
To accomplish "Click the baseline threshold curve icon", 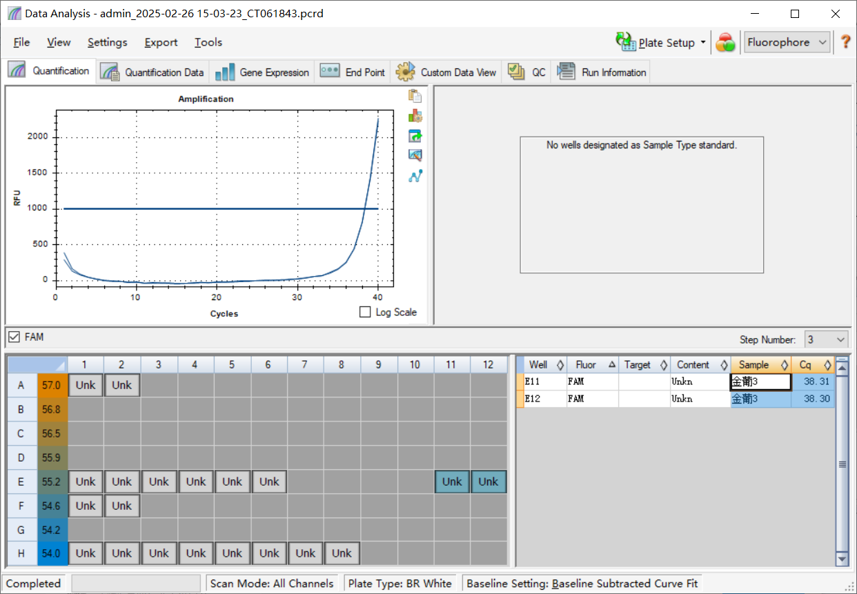I will [x=415, y=176].
